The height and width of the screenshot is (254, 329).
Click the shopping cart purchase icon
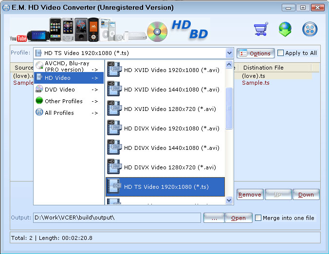(261, 29)
